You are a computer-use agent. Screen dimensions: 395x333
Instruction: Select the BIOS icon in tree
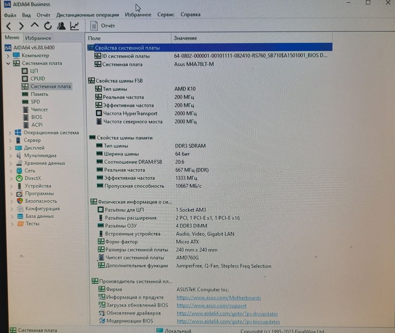(x=26, y=117)
